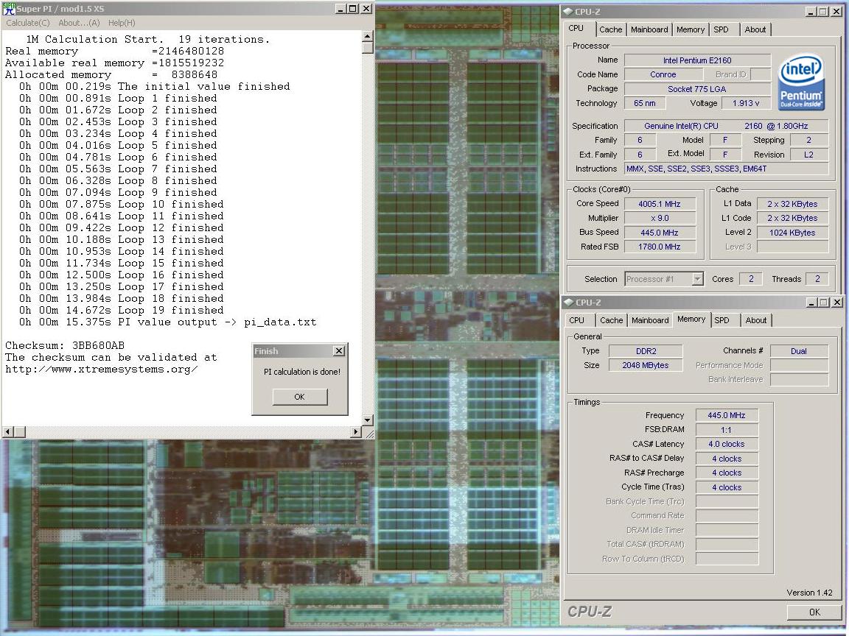
Task: Click the Code Name value 'Conroe'
Action: point(663,74)
